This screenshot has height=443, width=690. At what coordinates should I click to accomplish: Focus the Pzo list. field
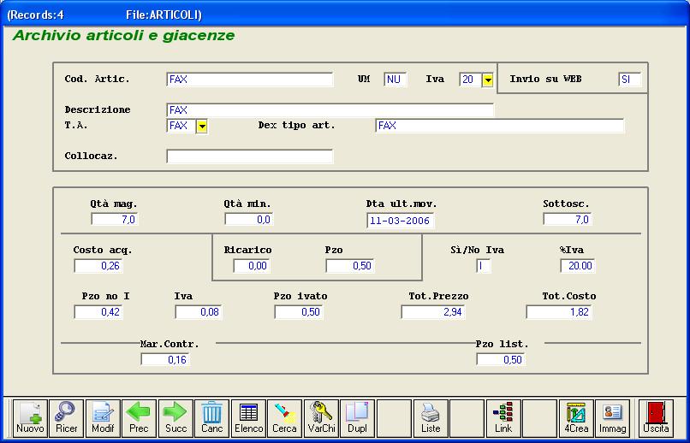(501, 359)
